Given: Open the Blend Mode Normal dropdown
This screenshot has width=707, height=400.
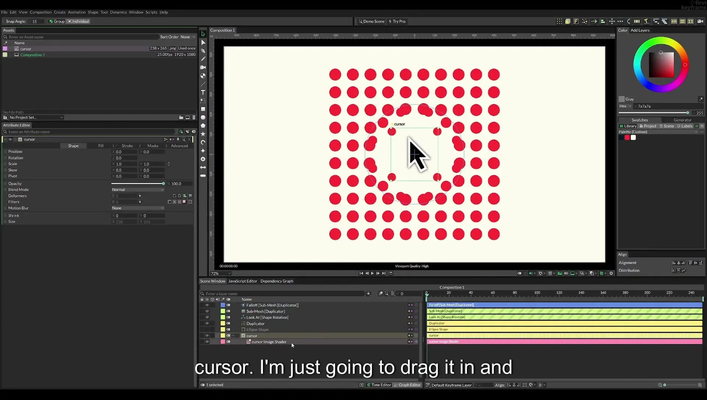Looking at the screenshot, I should coord(138,190).
